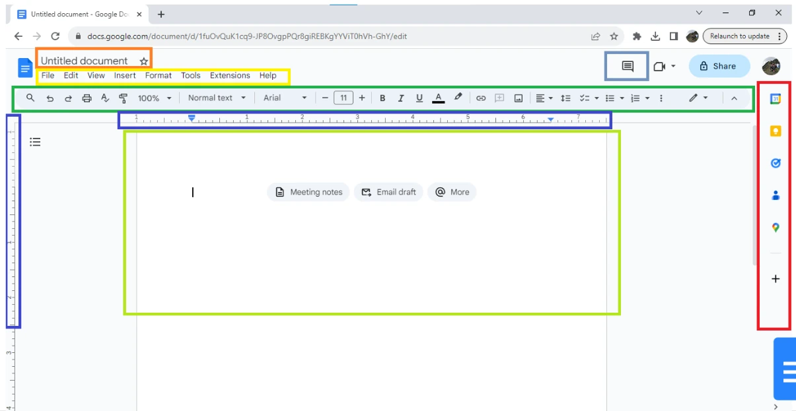Open the zoom level dropdown
796x411 pixels.
click(x=153, y=98)
